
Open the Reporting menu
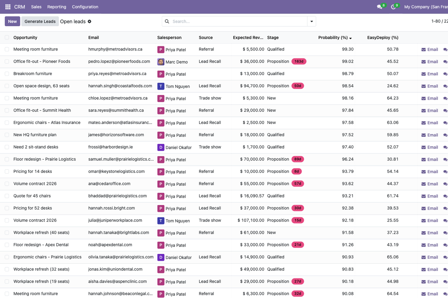tap(57, 7)
